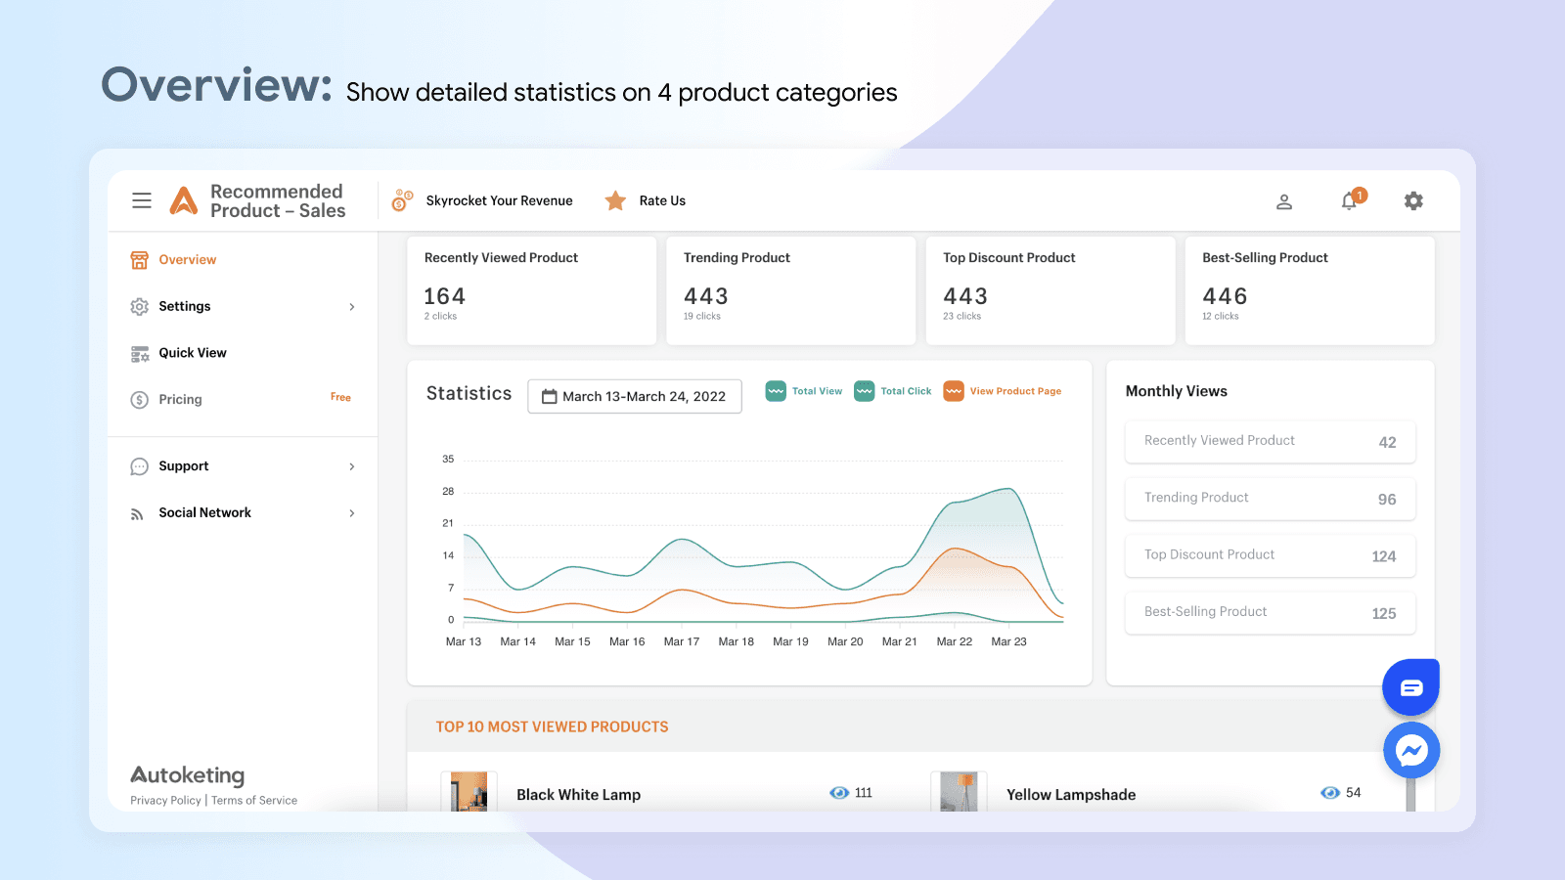Click the Black White Lamp product thumbnail
The image size is (1565, 880).
[469, 793]
